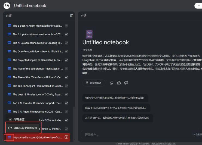The height and width of the screenshot is (145, 202).
Task: Open The Top 11 AI Agent Frameworks source title
Action: tap(38, 86)
